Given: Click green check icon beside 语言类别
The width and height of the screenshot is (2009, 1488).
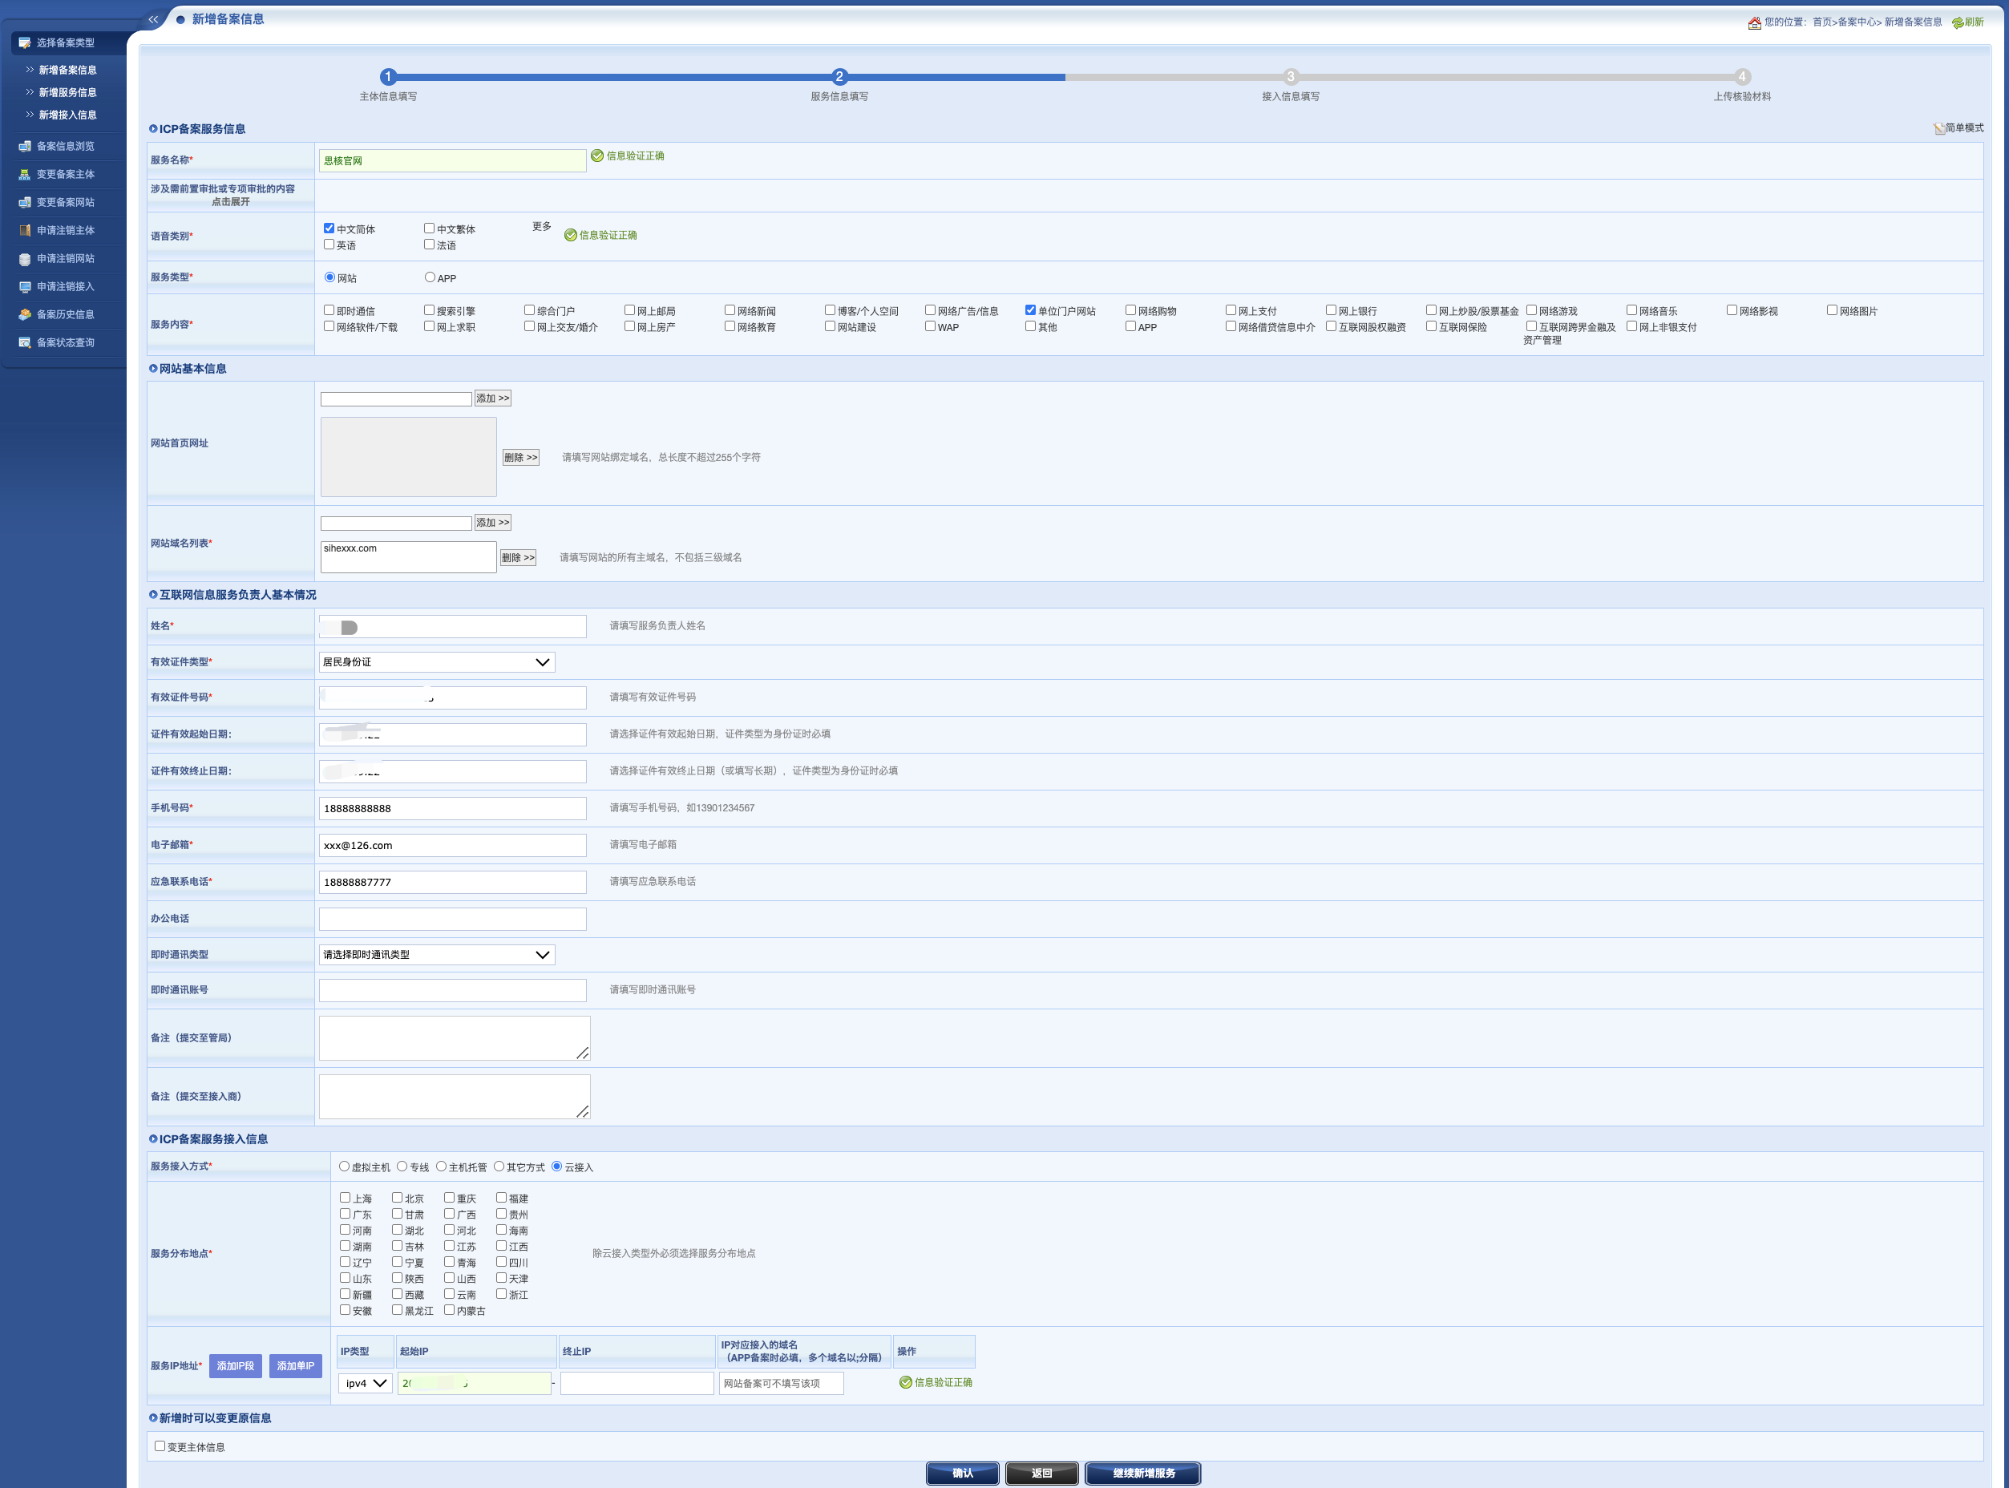Looking at the screenshot, I should click(x=570, y=235).
